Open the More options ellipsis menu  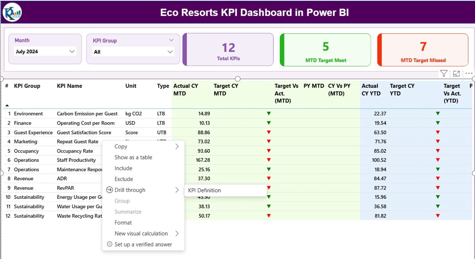469,73
